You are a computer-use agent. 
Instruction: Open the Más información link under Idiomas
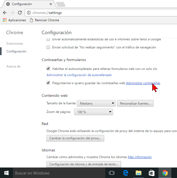pos(140,157)
